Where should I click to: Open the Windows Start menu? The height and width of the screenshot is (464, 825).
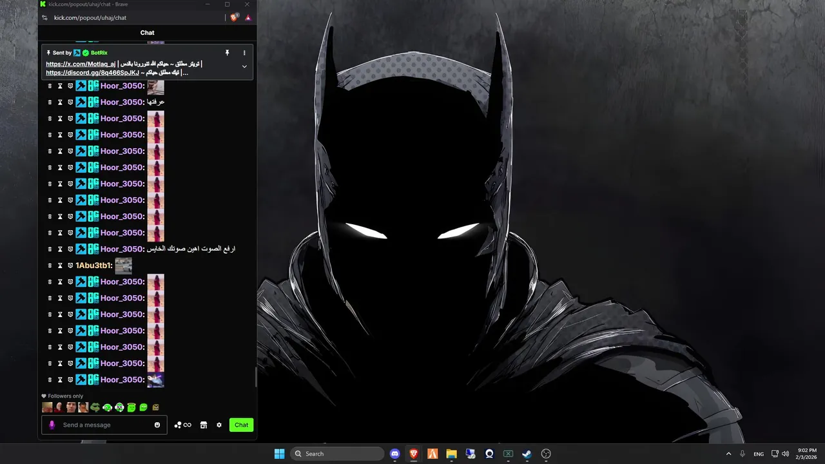[279, 454]
